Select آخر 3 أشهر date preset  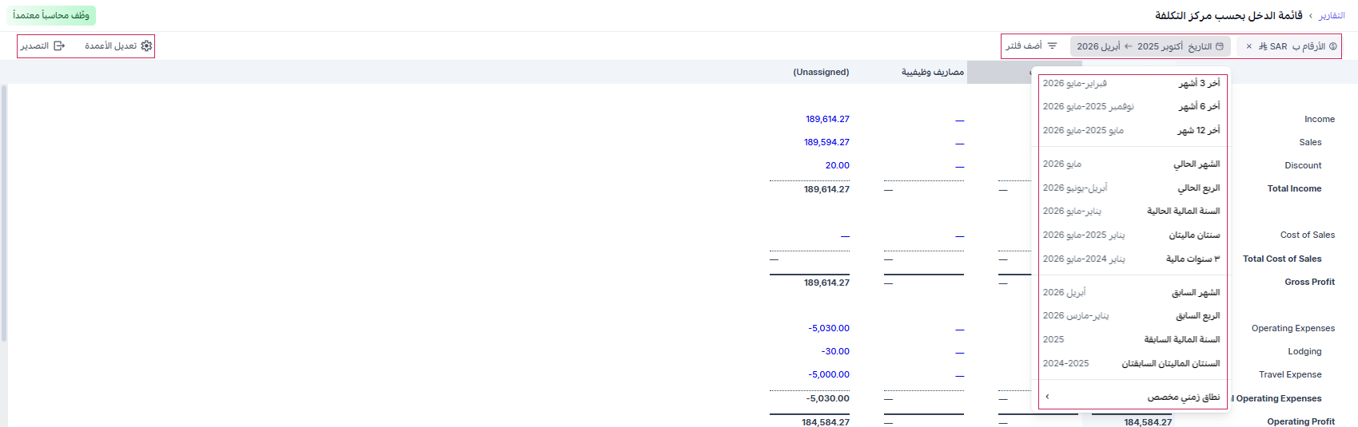click(1132, 83)
